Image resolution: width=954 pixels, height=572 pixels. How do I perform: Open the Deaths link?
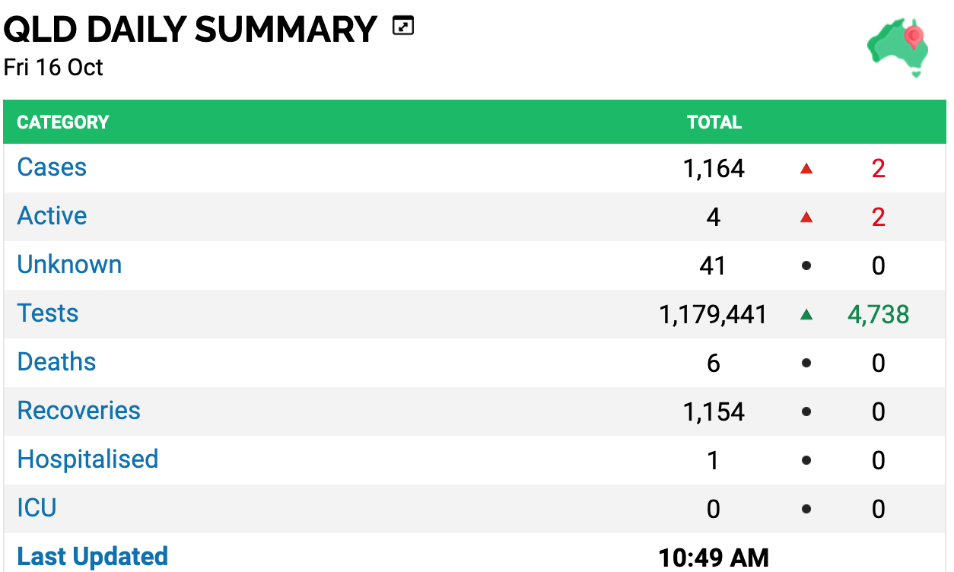click(56, 362)
